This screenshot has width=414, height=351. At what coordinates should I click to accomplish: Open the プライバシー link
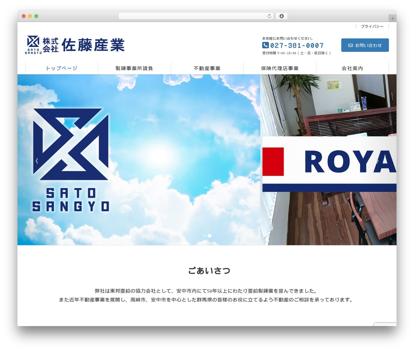coord(372,27)
